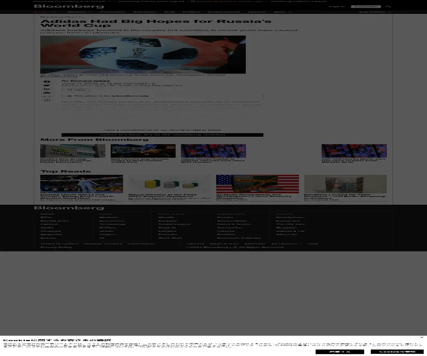Open the Tech navigation item
Viewport: 427px width, 356px height.
pyautogui.click(x=169, y=12)
